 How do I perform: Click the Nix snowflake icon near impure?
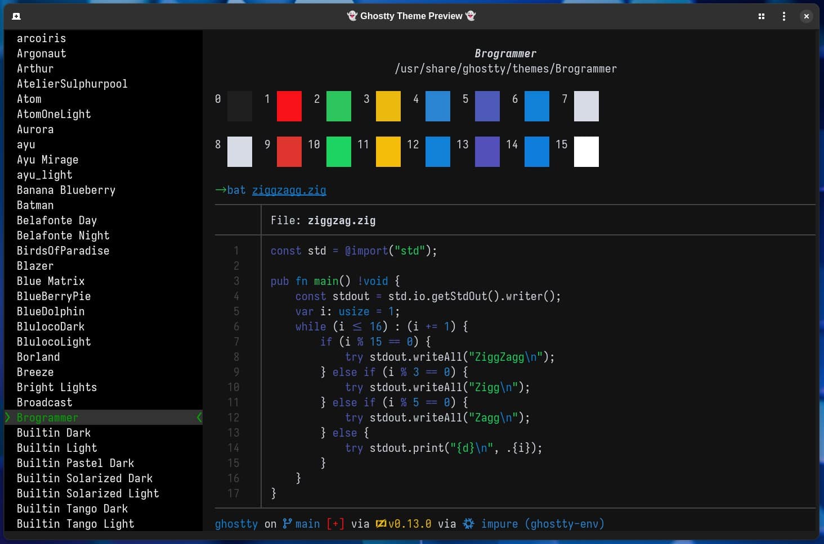pos(468,524)
